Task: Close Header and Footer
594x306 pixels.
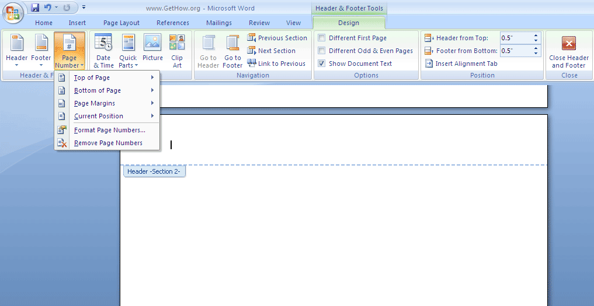Action: (569, 51)
